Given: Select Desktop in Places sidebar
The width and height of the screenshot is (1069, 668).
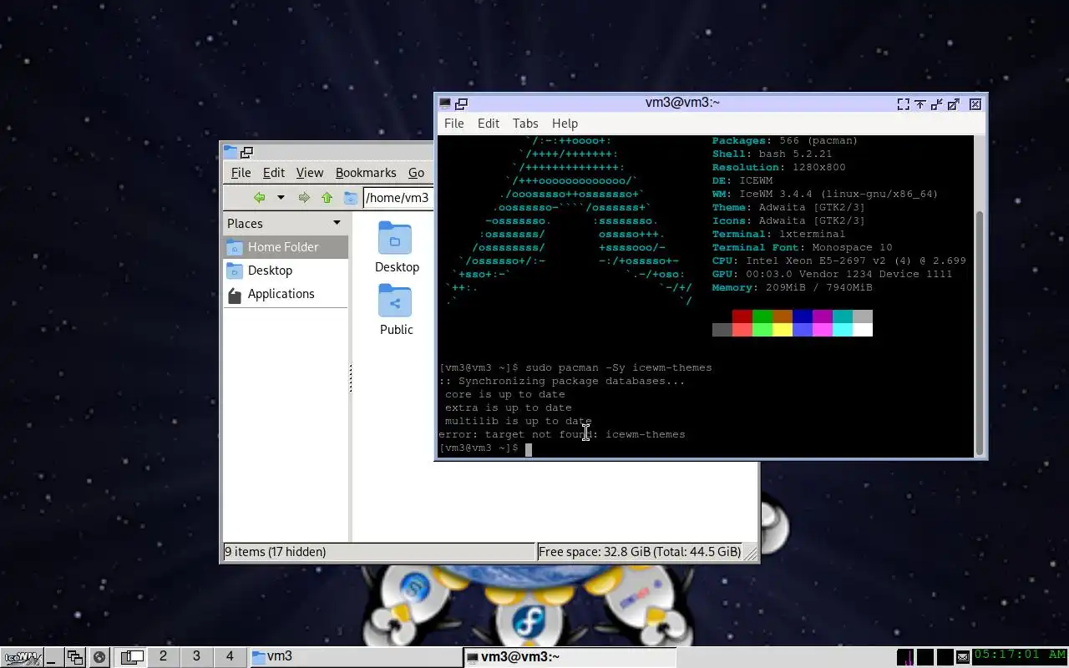Looking at the screenshot, I should tap(286, 271).
